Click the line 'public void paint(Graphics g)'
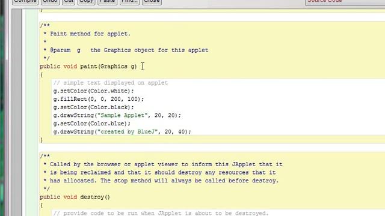This screenshot has height=216, width=385. coord(88,67)
